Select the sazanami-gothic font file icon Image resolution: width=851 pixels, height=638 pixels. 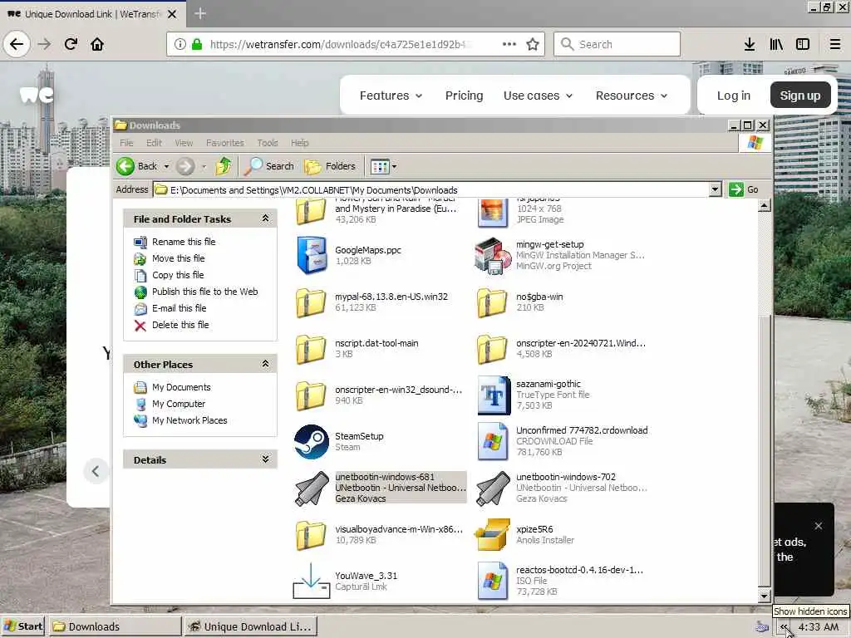[x=494, y=395]
